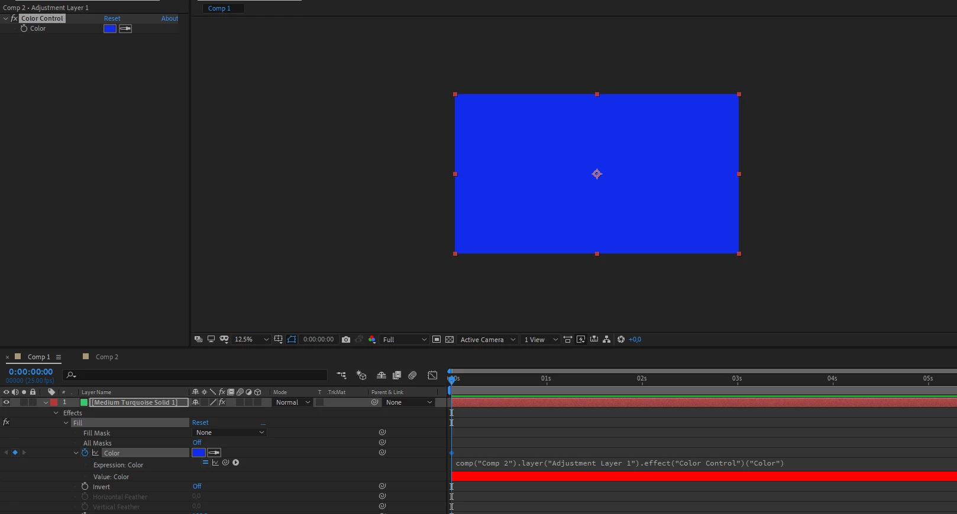Hide the Medium Turquoise Solid 1 layer

(7, 402)
